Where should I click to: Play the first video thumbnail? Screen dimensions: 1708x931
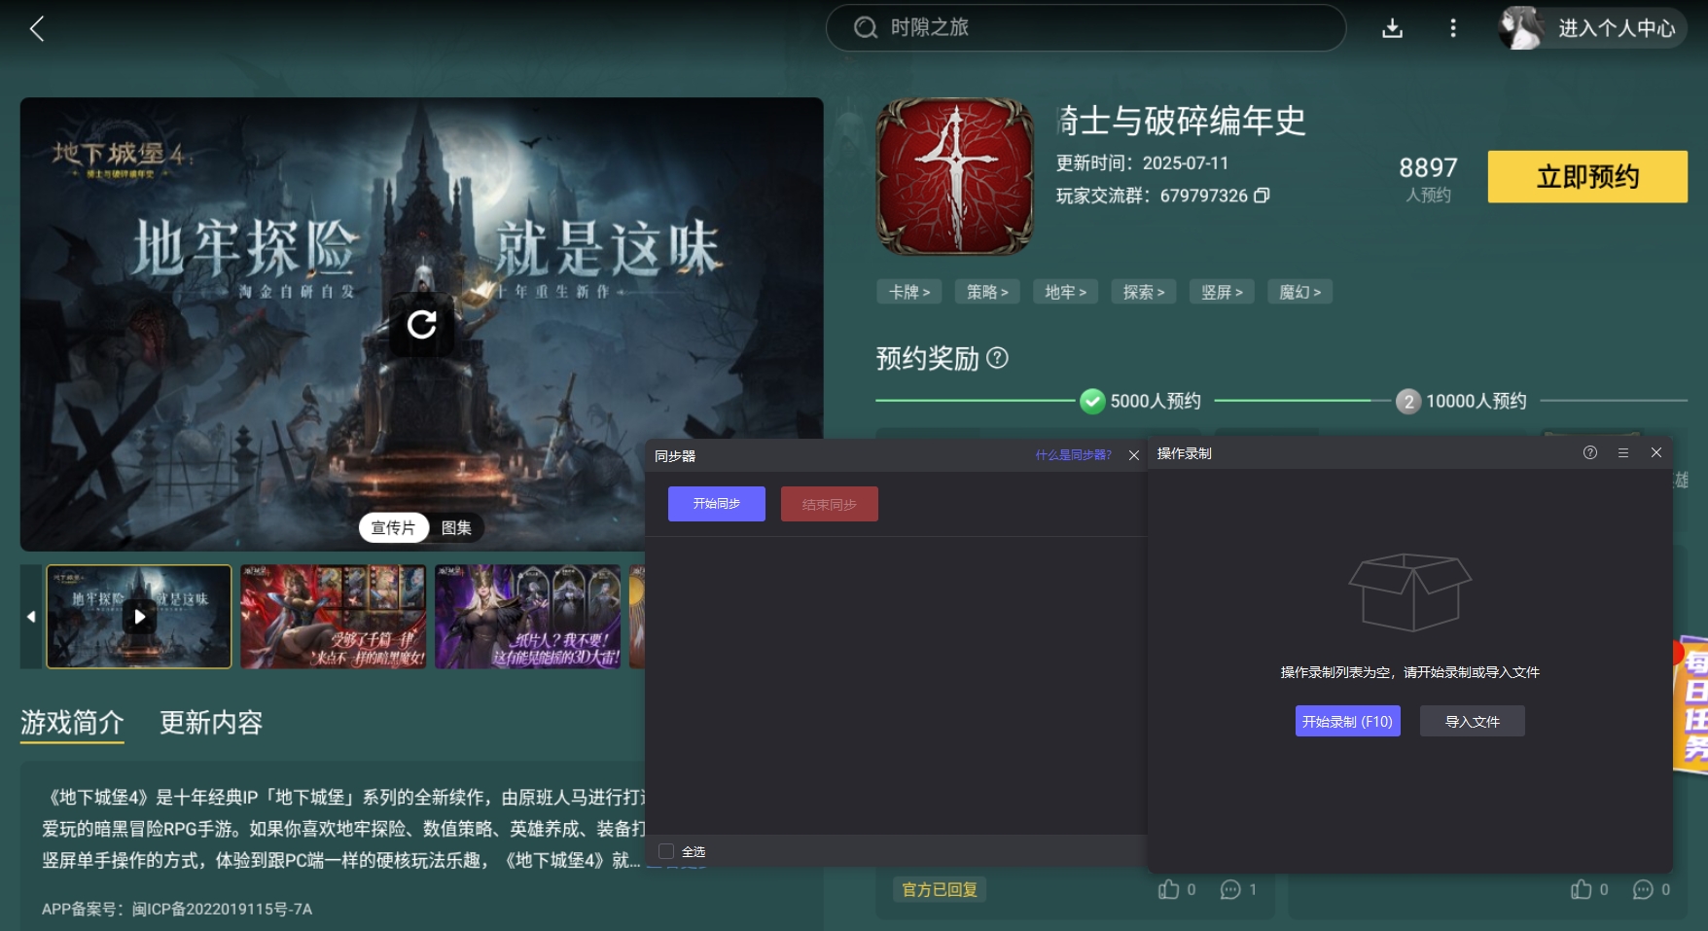[139, 617]
